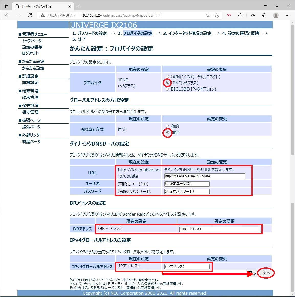The image size is (295, 297).
Task: Click step 4. 設定の確認と反映 text
Action: [241, 33]
